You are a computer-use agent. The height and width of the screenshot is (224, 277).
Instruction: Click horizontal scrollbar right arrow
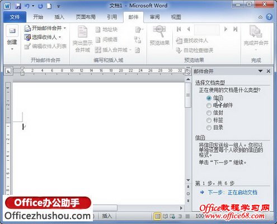coord(181,208)
